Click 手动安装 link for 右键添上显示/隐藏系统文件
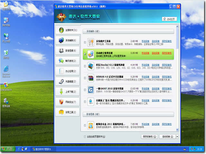 coord(145,100)
